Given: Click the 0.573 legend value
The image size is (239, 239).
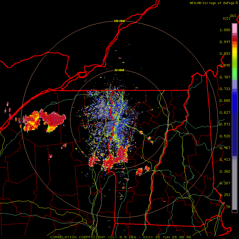Looking at the screenshot, I should point(225,124).
